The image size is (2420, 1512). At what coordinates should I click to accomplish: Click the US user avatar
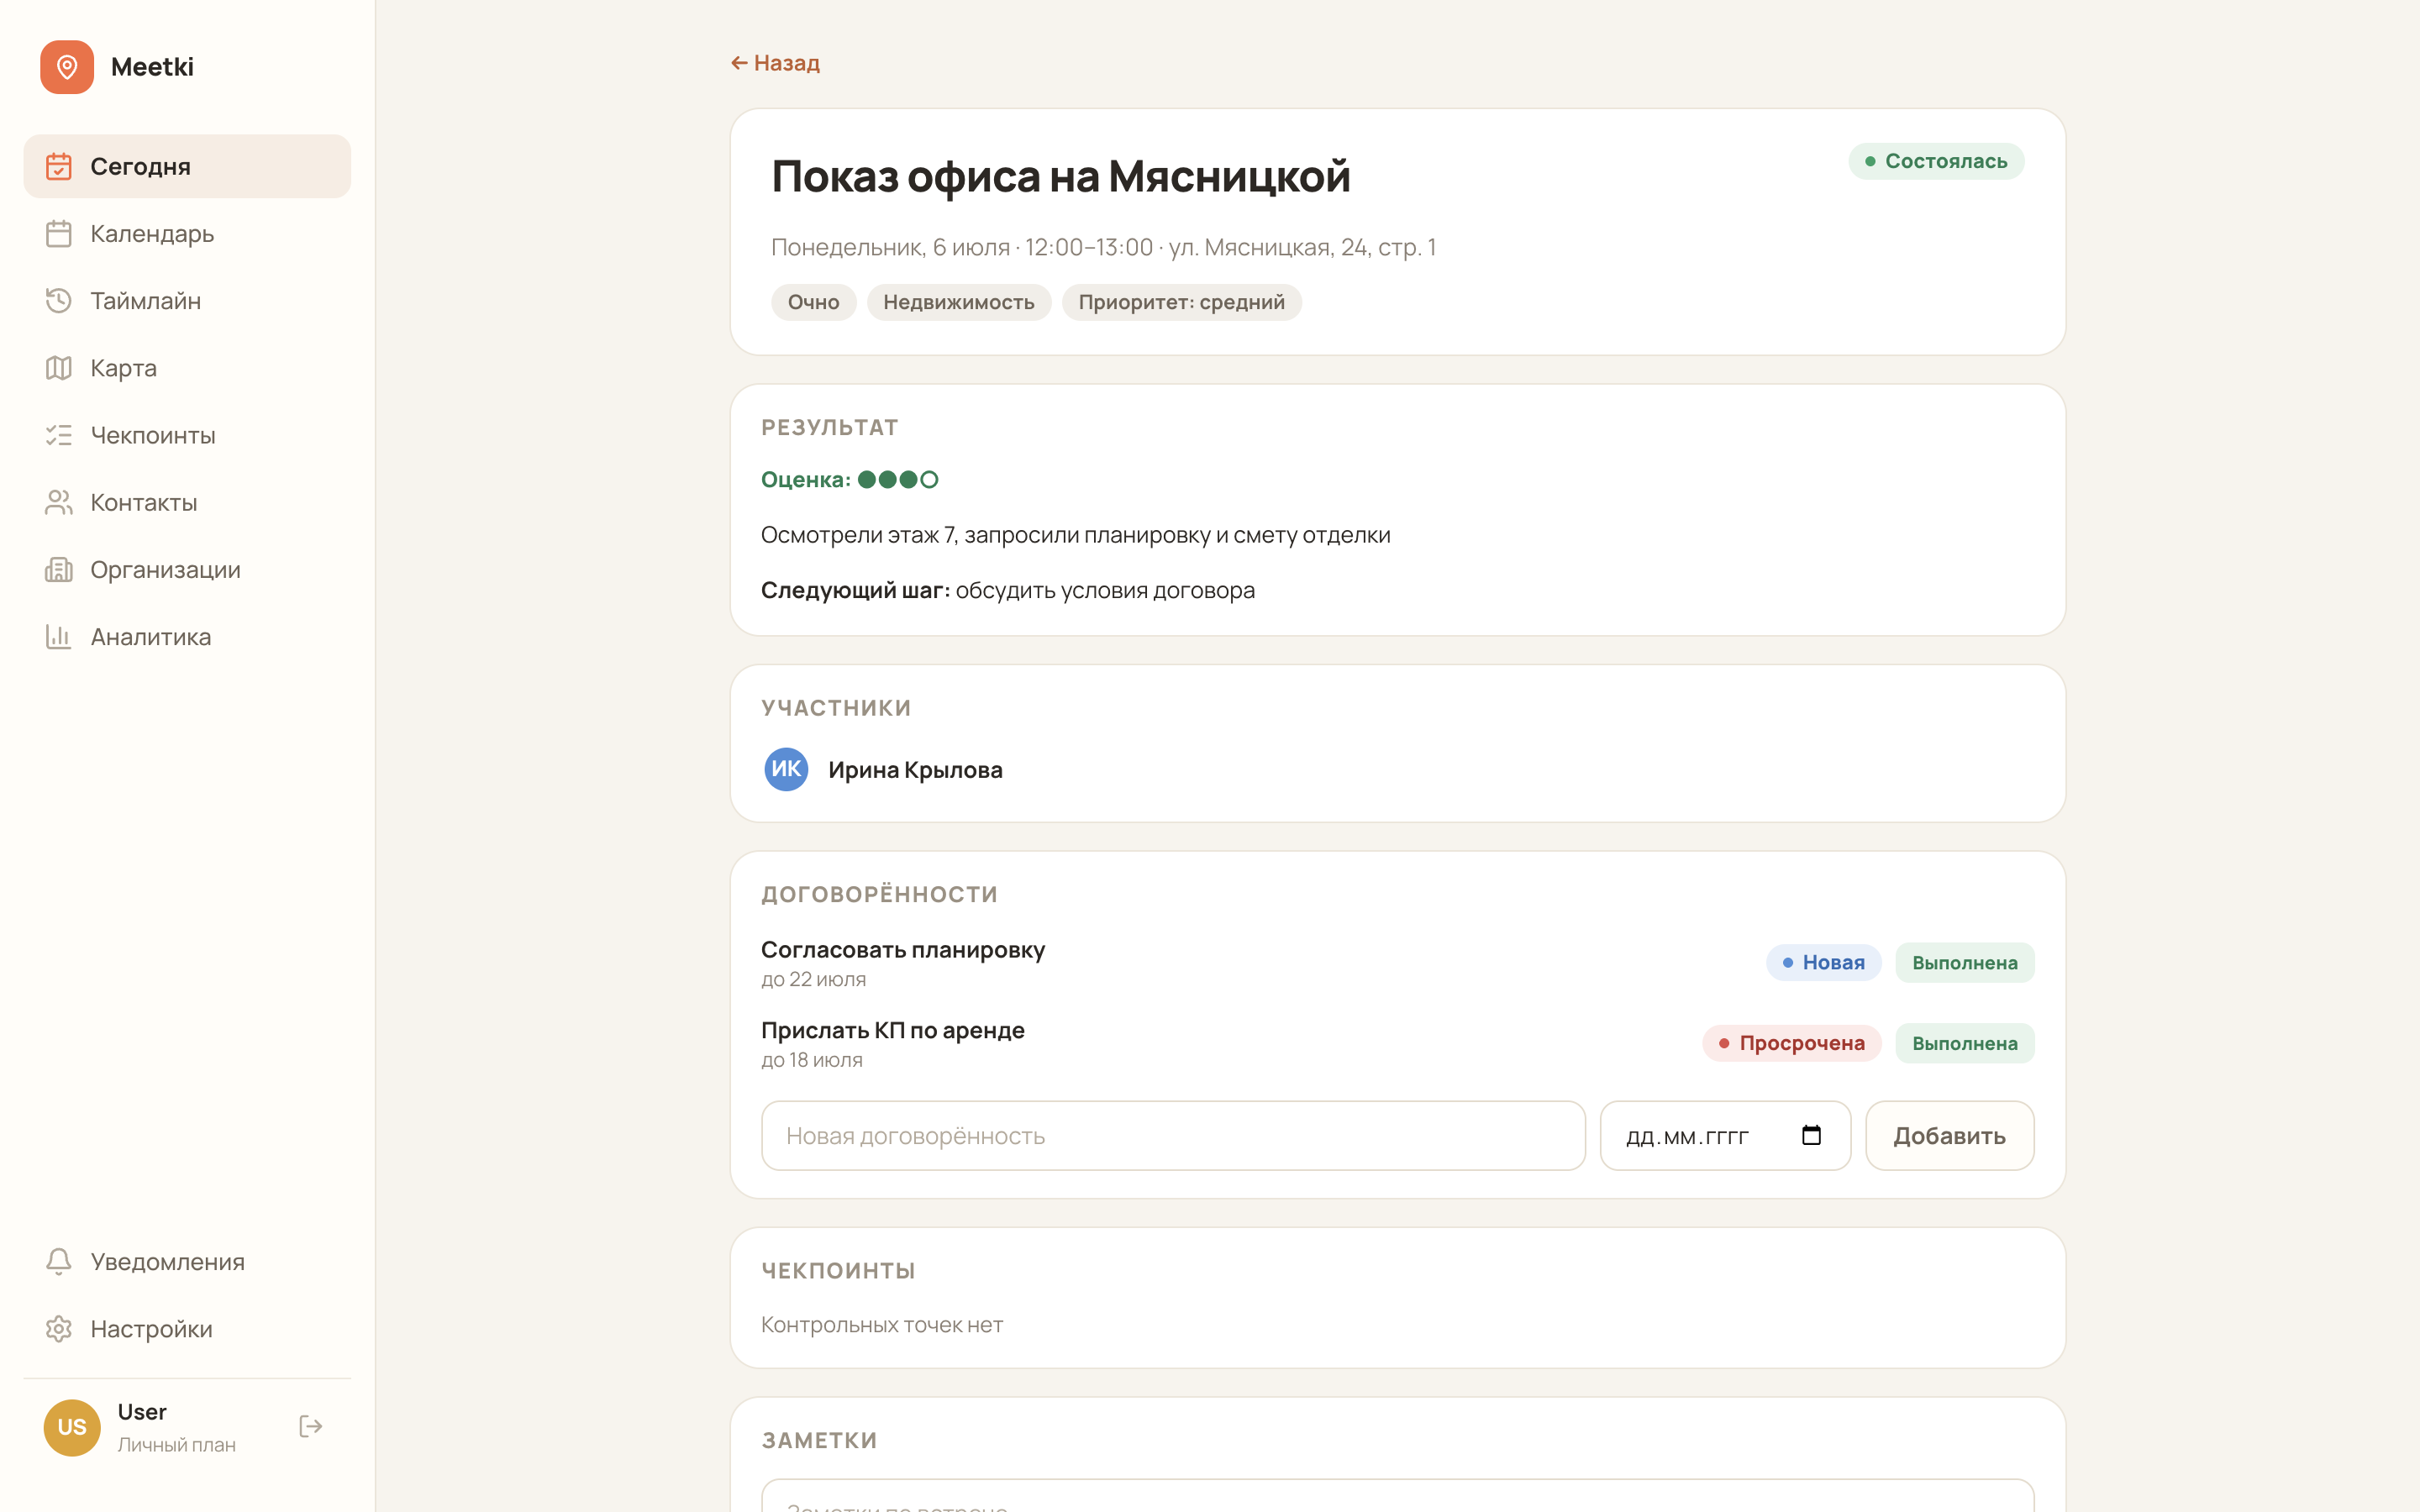72,1427
